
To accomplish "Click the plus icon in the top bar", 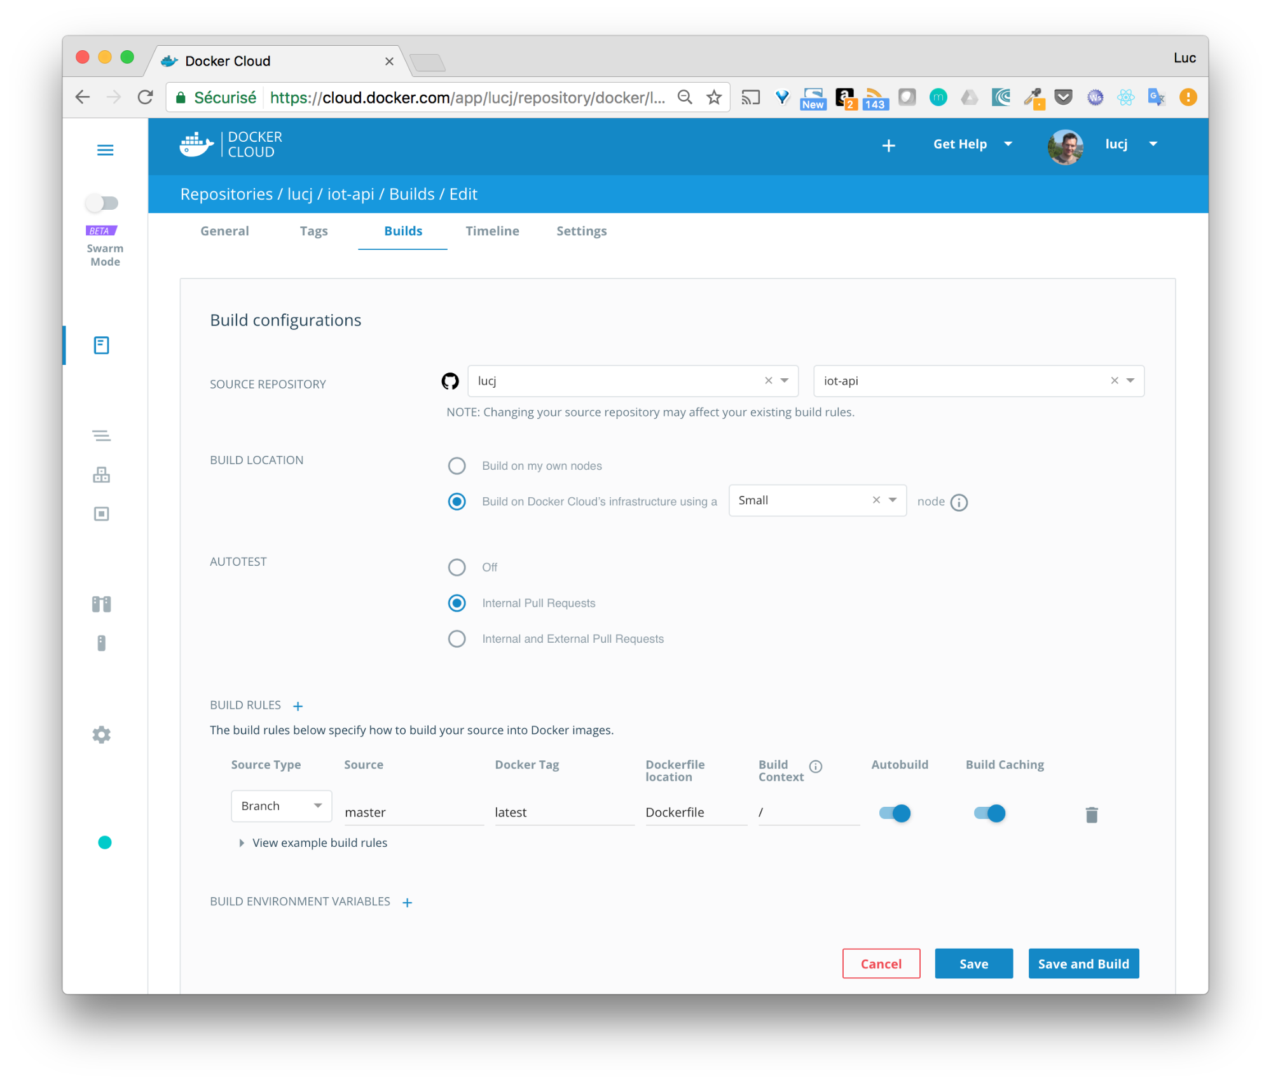I will 888,145.
